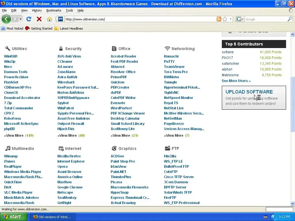Click View More for Utilities (149)
The height and width of the screenshot is (221, 295).
point(19,135)
